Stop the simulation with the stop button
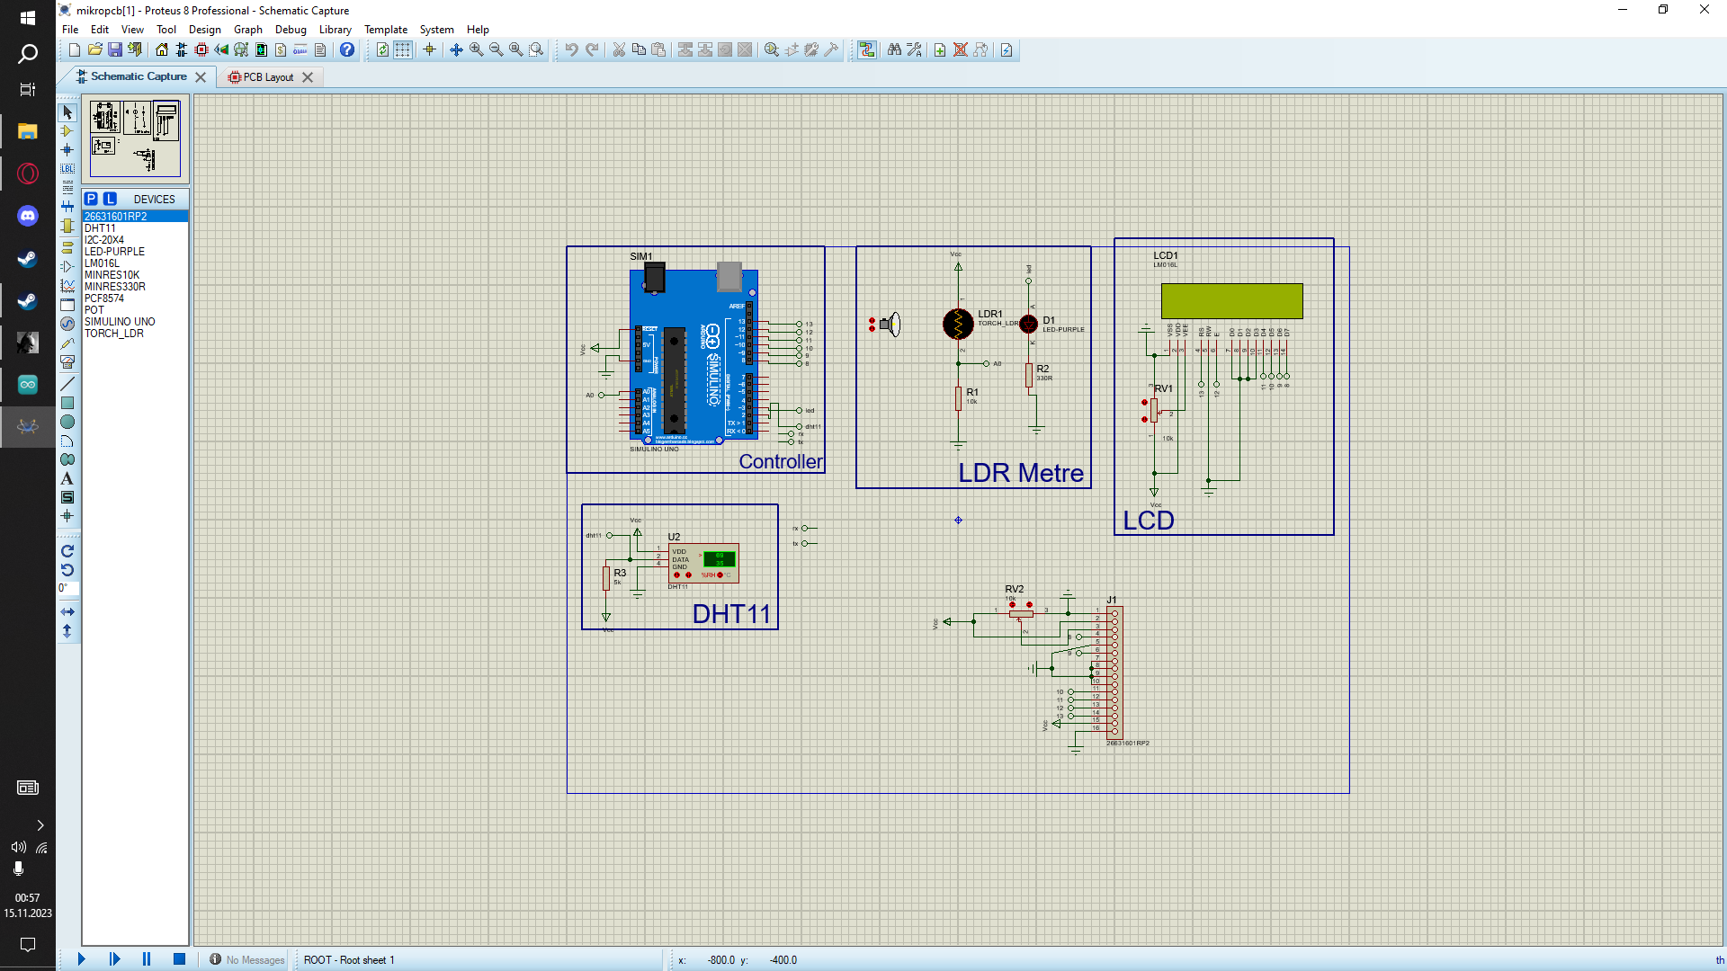 coord(179,959)
